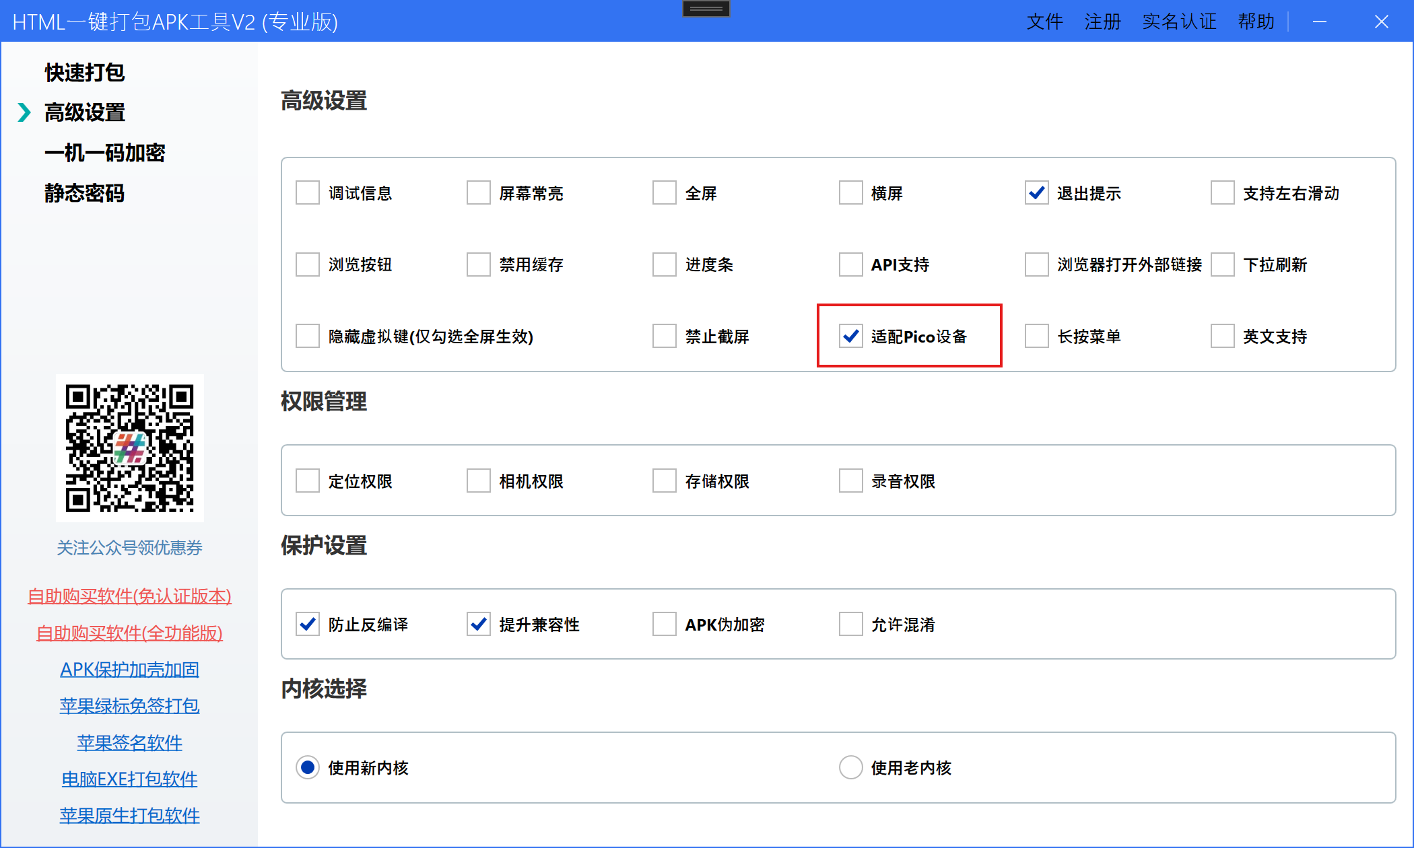Select the 使用老内核 radio button
Viewport: 1414px width, 848px height.
(x=850, y=767)
